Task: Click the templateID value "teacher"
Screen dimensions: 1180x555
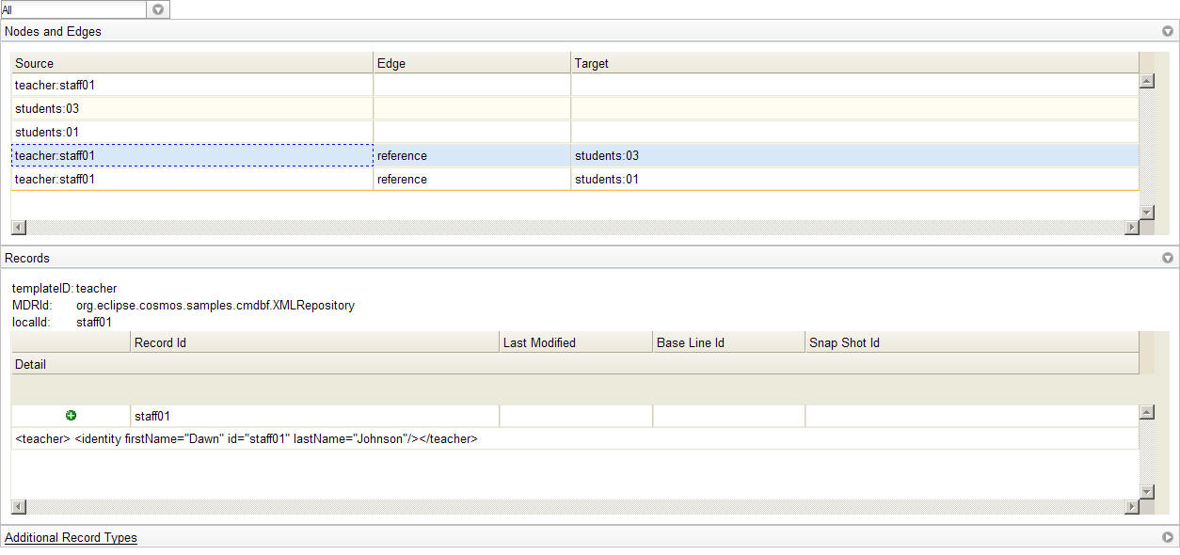Action: click(x=97, y=288)
